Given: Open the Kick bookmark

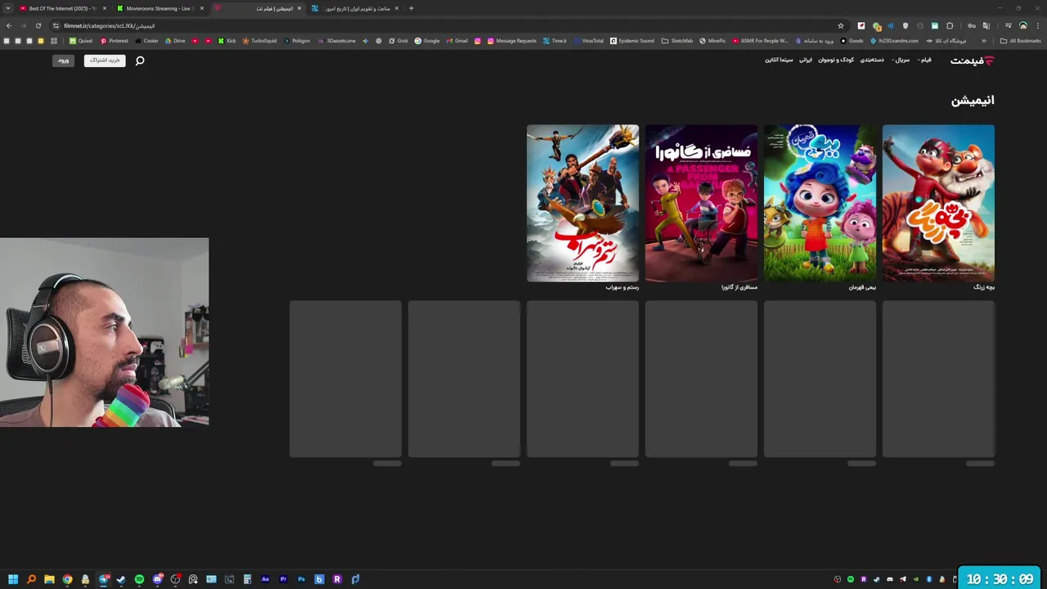Looking at the screenshot, I should [x=227, y=41].
